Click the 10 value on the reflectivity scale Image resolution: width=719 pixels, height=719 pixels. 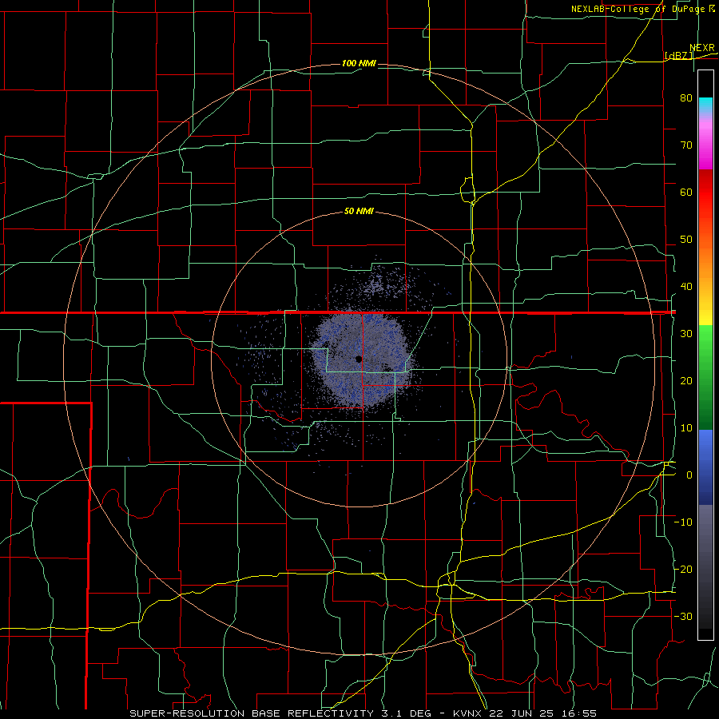click(x=686, y=428)
